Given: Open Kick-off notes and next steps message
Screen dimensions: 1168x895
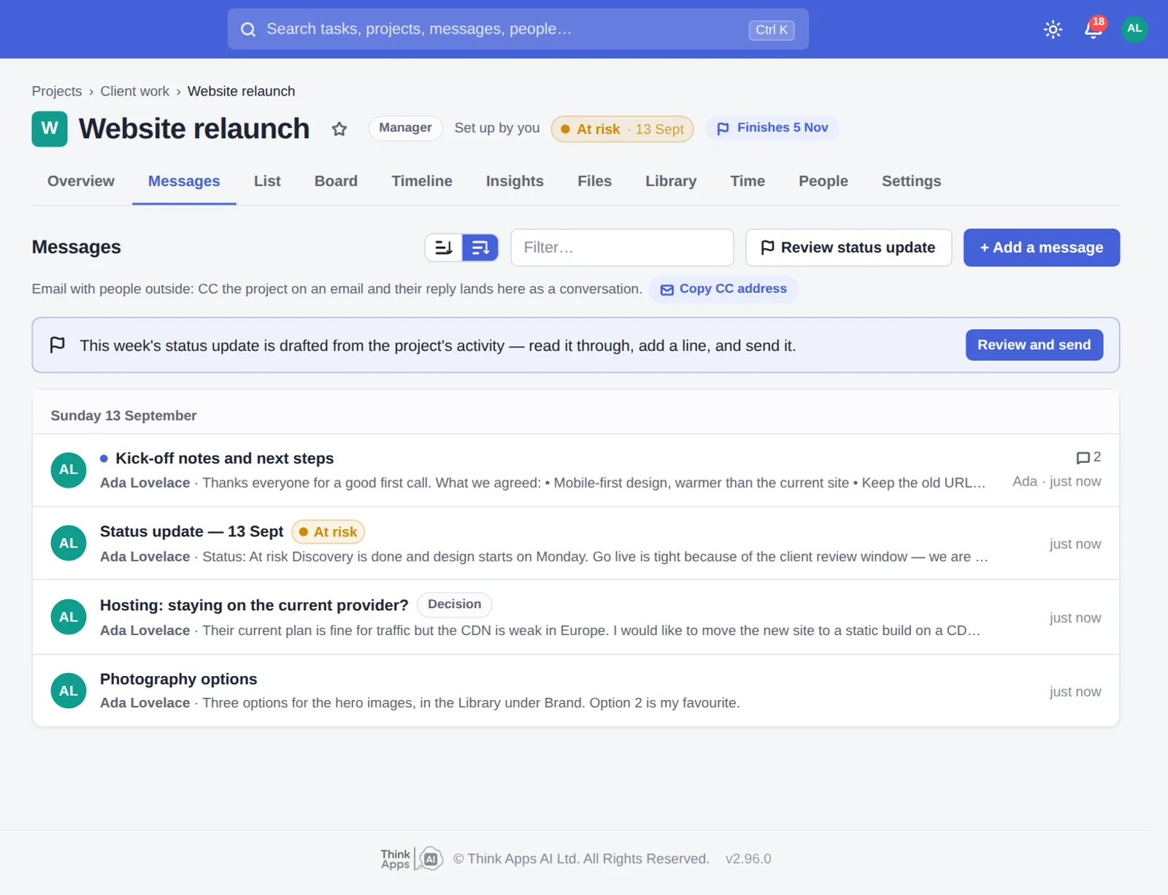Looking at the screenshot, I should [x=575, y=470].
